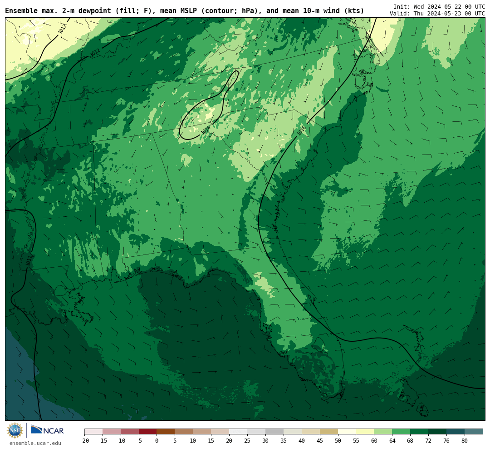Click the NSF logo
The image size is (490, 449).
(15, 430)
